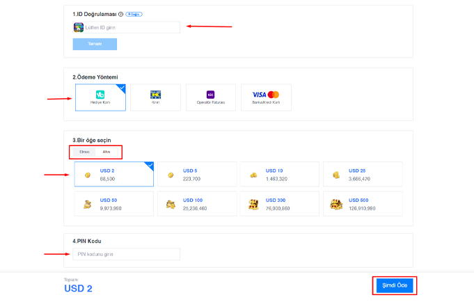Focus the PIN kodunu girin field
The image size is (474, 302).
pos(126,254)
